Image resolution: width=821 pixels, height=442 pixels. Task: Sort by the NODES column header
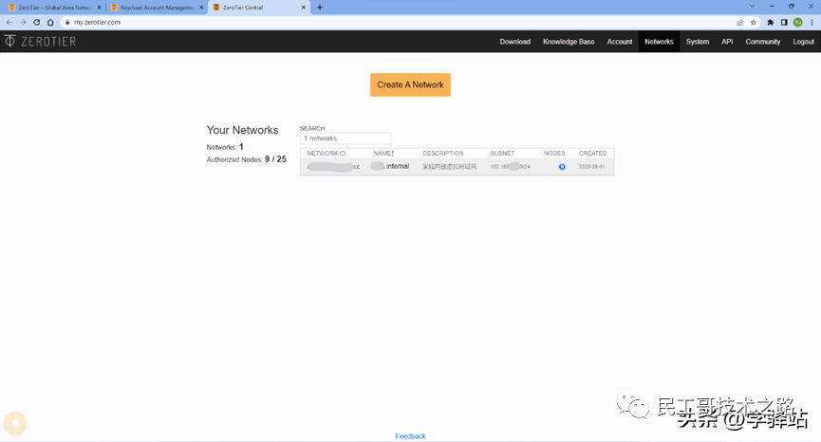click(x=554, y=154)
